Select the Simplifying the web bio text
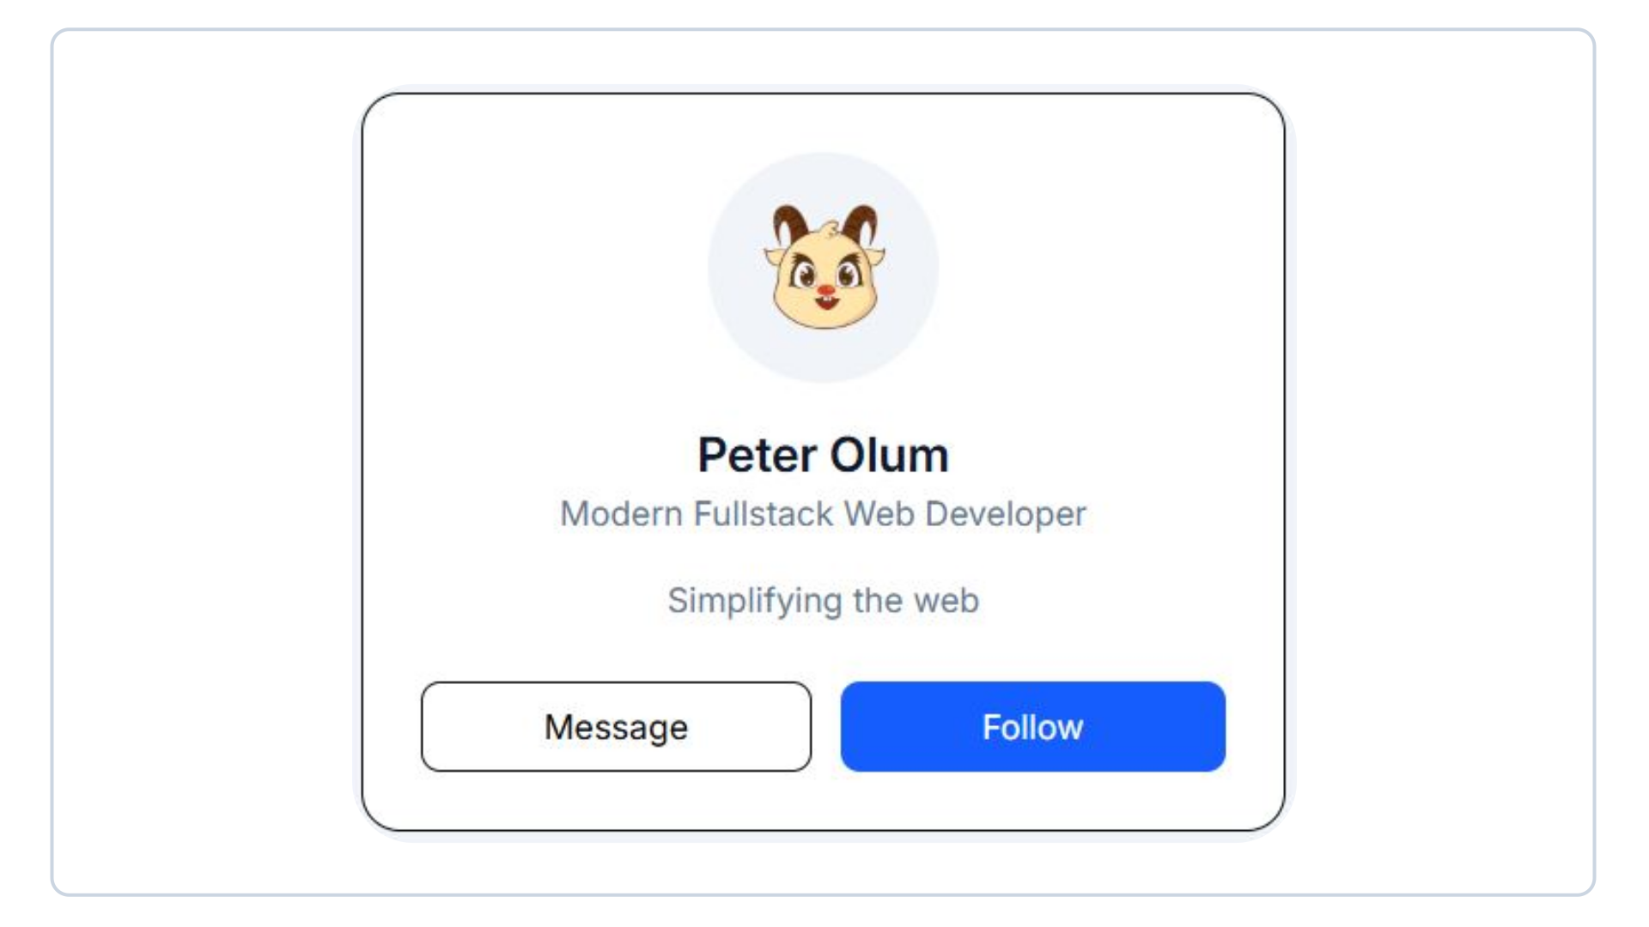Screen dimensions: 1649x927 823,601
